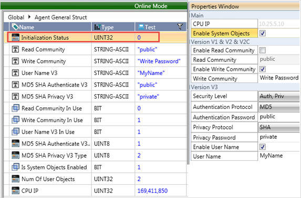Select the Enable System Objects property label
Image resolution: width=301 pixels, height=198 pixels.
point(224,34)
